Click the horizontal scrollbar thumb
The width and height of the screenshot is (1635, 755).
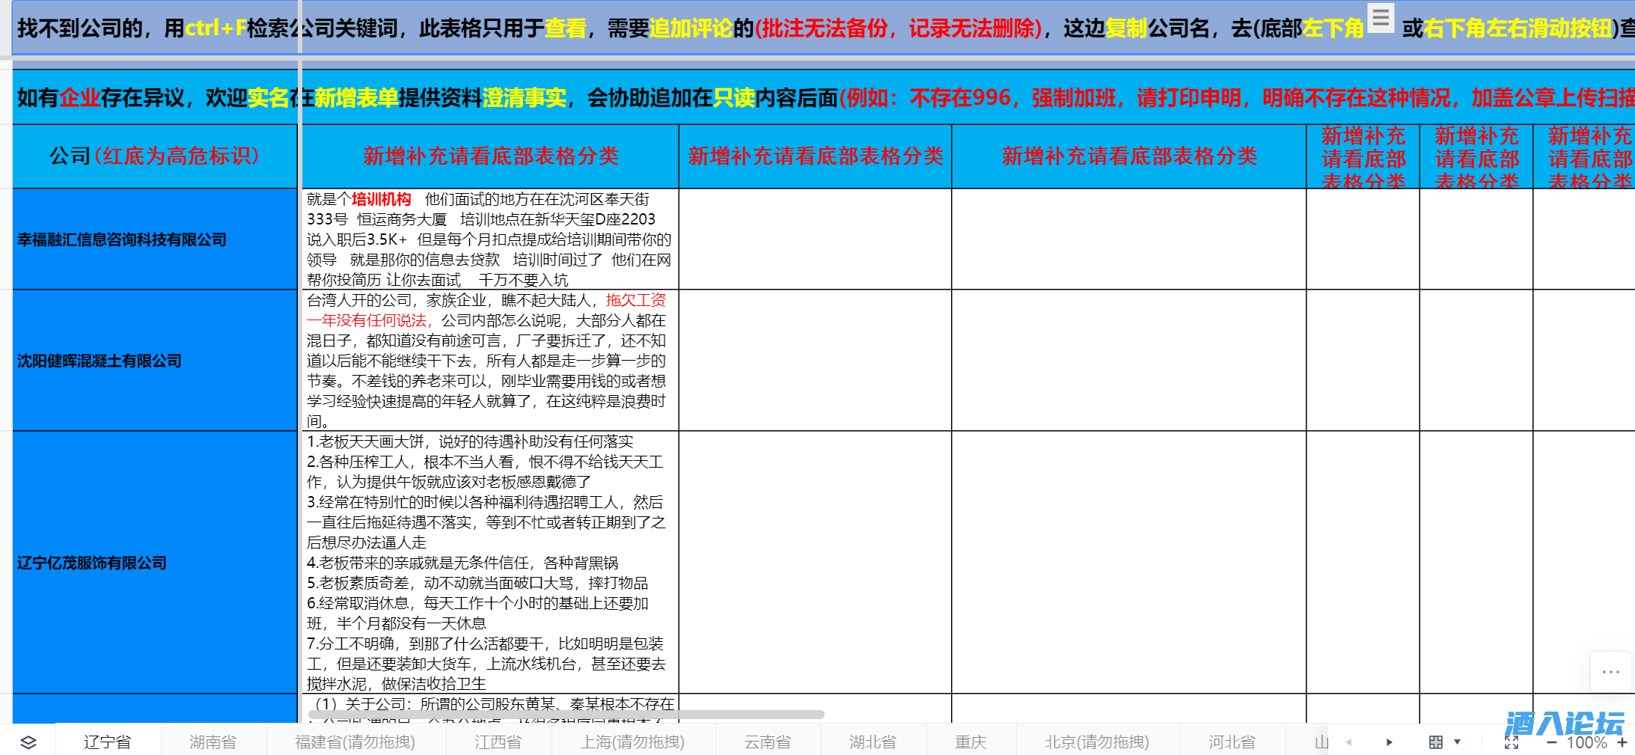(x=566, y=715)
